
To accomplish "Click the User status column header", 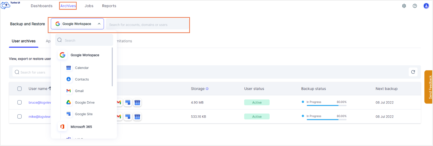I will (254, 89).
